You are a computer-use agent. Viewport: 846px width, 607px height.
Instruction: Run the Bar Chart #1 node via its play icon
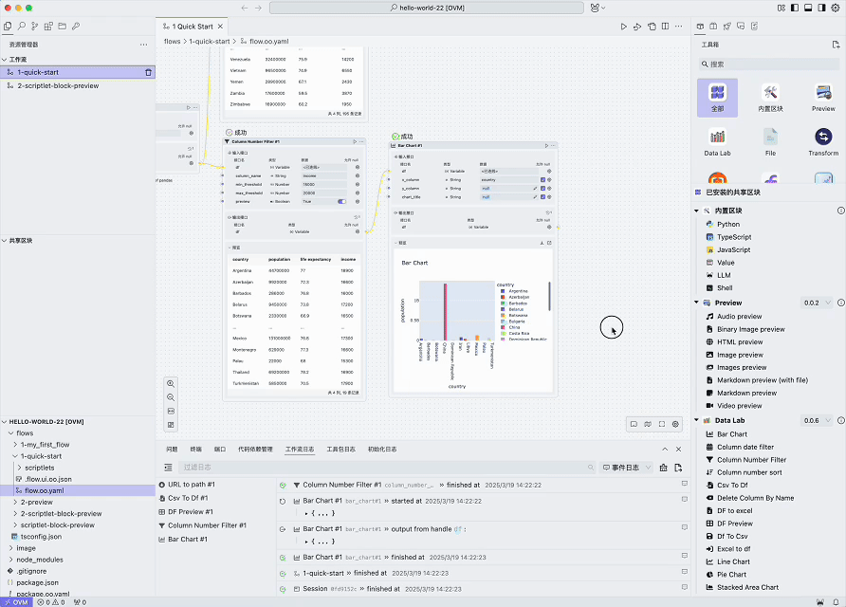[547, 145]
